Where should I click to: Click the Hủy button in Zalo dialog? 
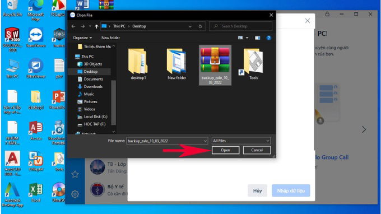257,190
